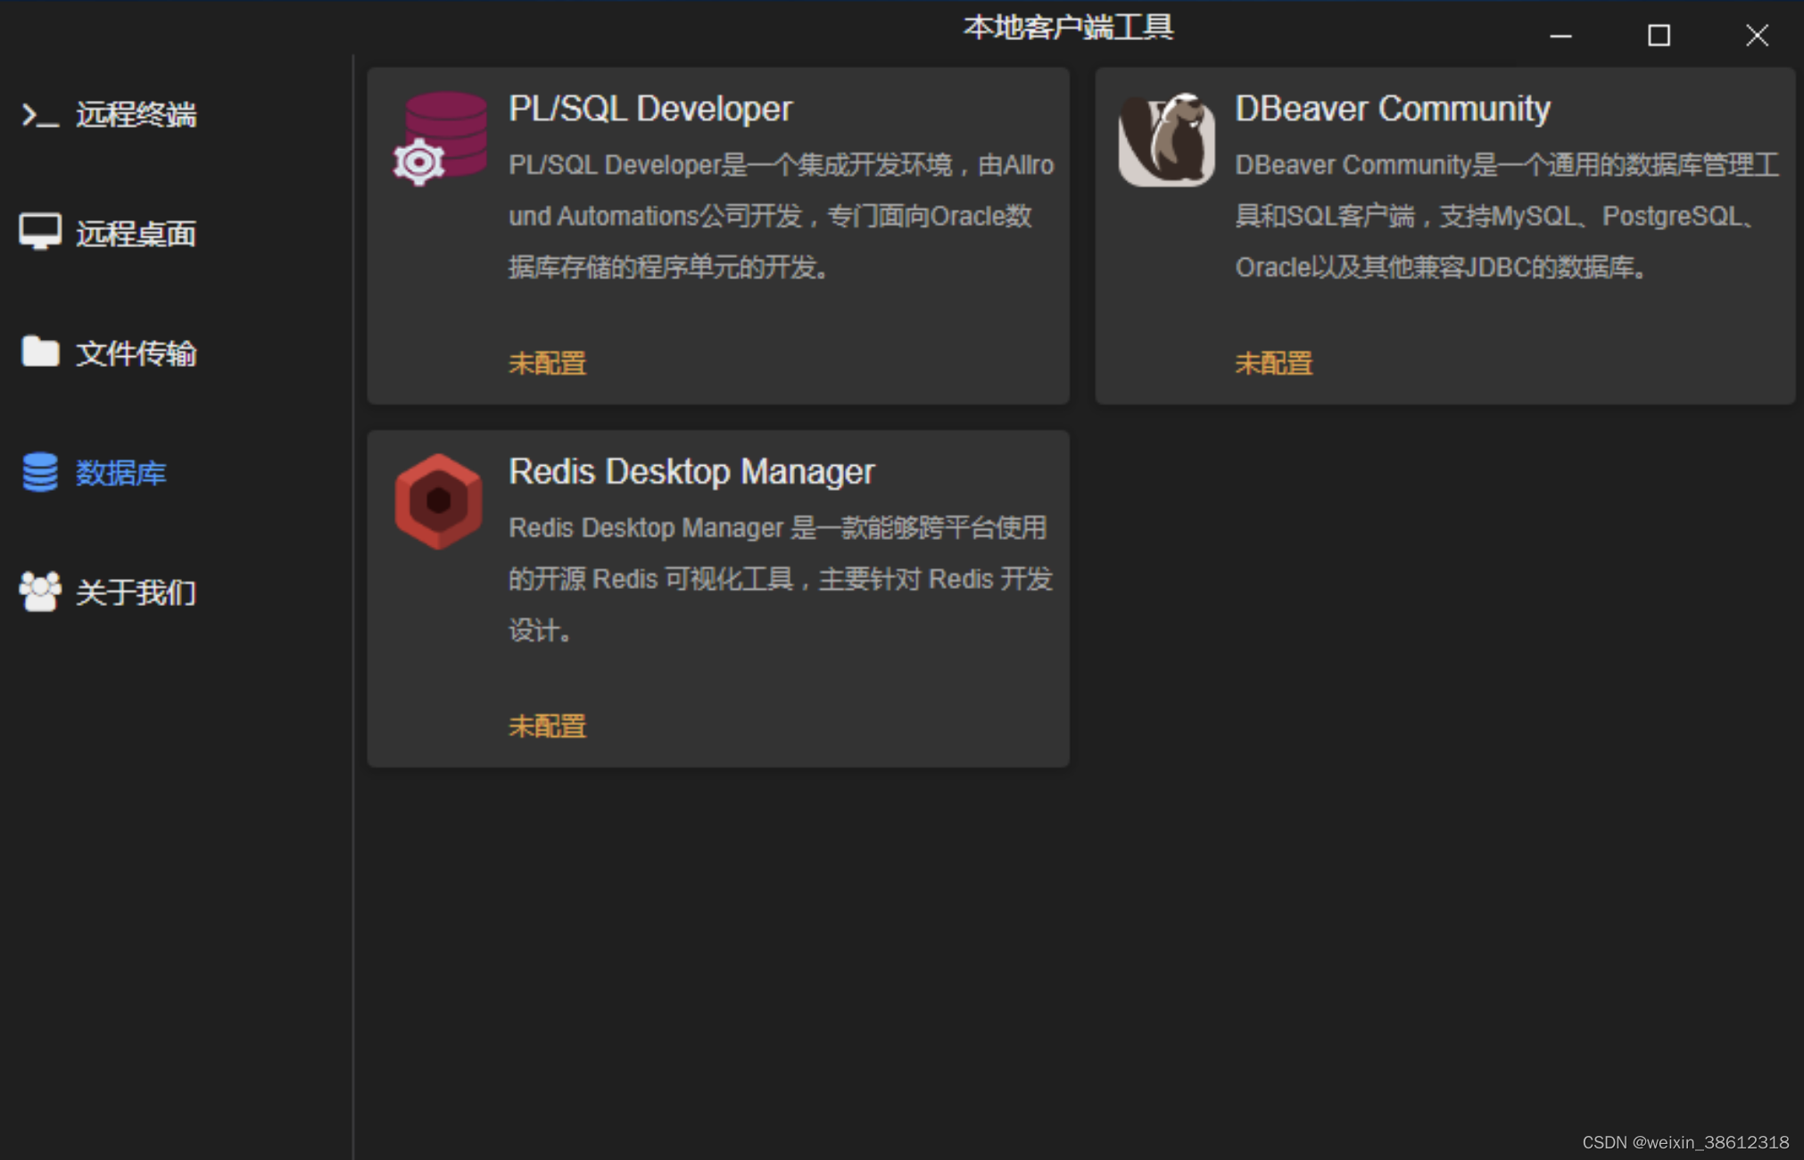Click the Redis Desktop Manager hexagon icon

(x=438, y=501)
